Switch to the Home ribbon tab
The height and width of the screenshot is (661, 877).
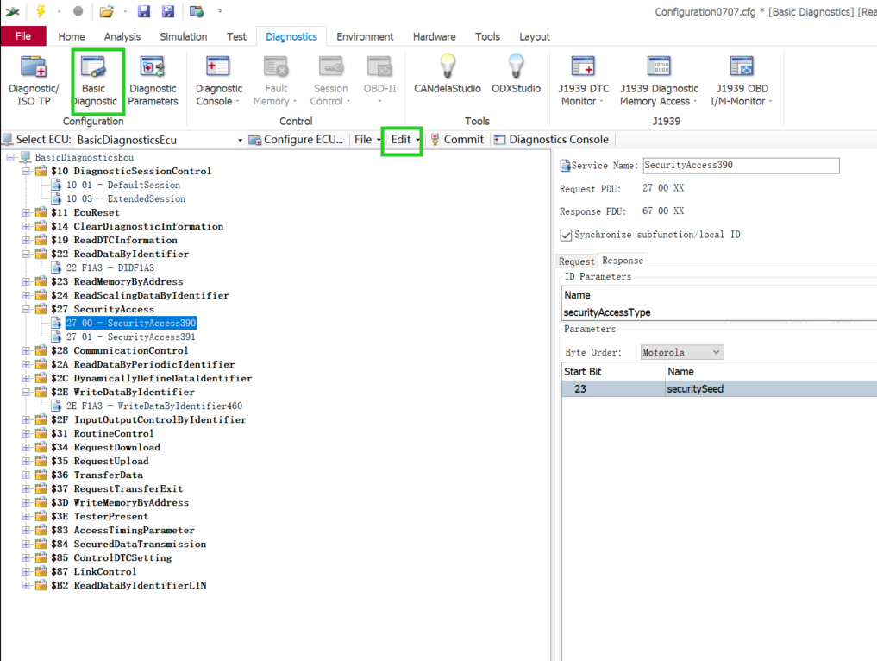pyautogui.click(x=72, y=37)
